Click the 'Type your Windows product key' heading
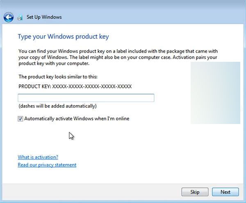This screenshot has width=246, height=203. coord(63,37)
